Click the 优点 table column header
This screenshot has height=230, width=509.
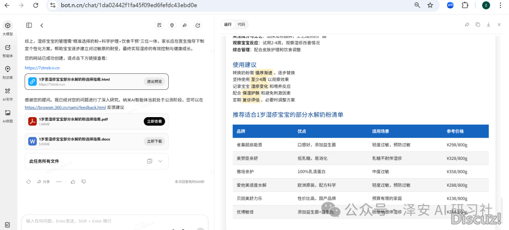pos(302,131)
